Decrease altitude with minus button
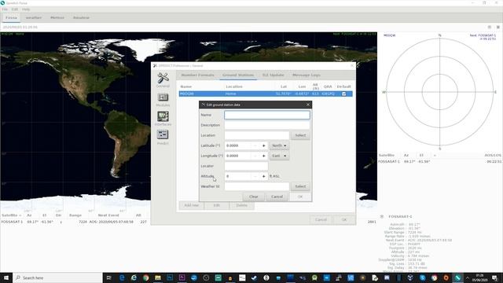This screenshot has width=503, height=283. click(x=255, y=176)
